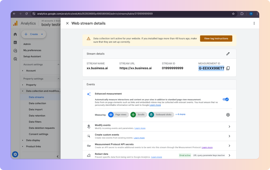Click Learn more in Measurement Protocol row

coord(207,148)
